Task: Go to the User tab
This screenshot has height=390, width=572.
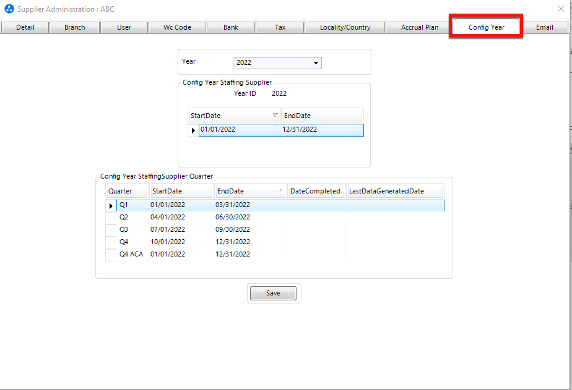Action: pos(124,27)
